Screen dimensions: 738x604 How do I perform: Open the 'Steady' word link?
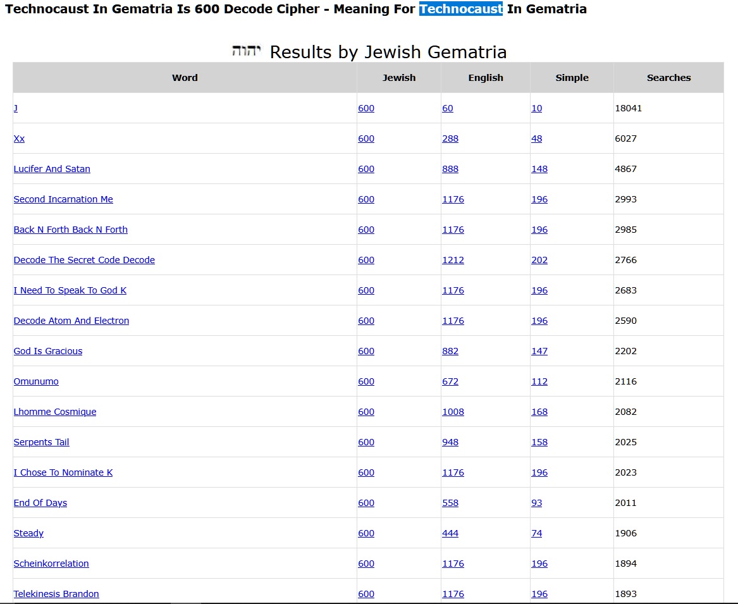click(28, 533)
